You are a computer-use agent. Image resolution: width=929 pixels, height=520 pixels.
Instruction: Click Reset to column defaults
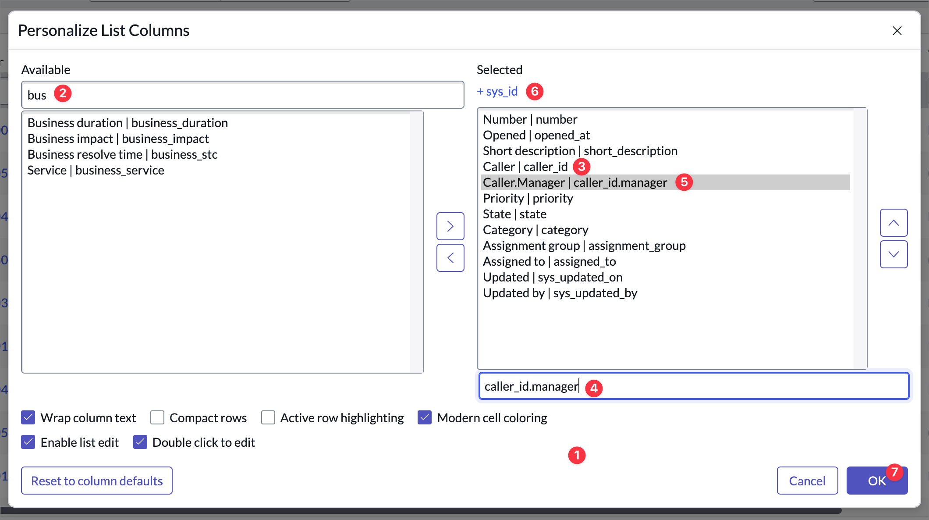[x=96, y=481]
